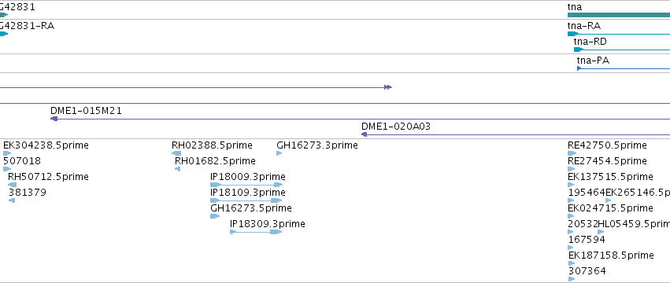This screenshot has width=670, height=283.
Task: Click the 195464 EST label
Action: 587,193
